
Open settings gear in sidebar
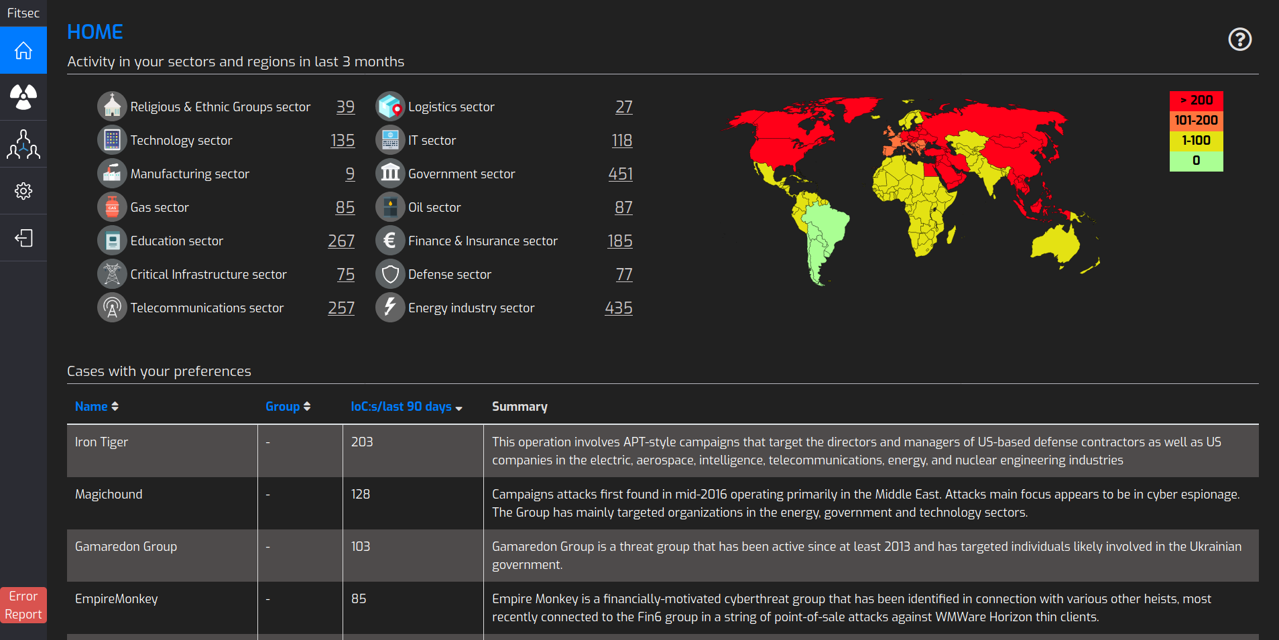[x=23, y=191]
